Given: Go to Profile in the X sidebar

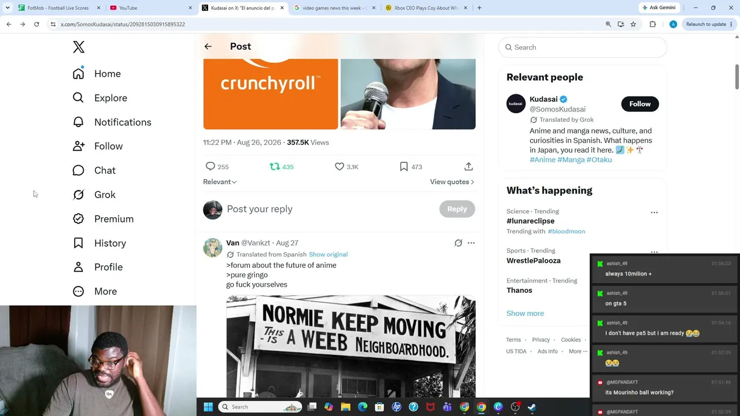Looking at the screenshot, I should pos(97,267).
